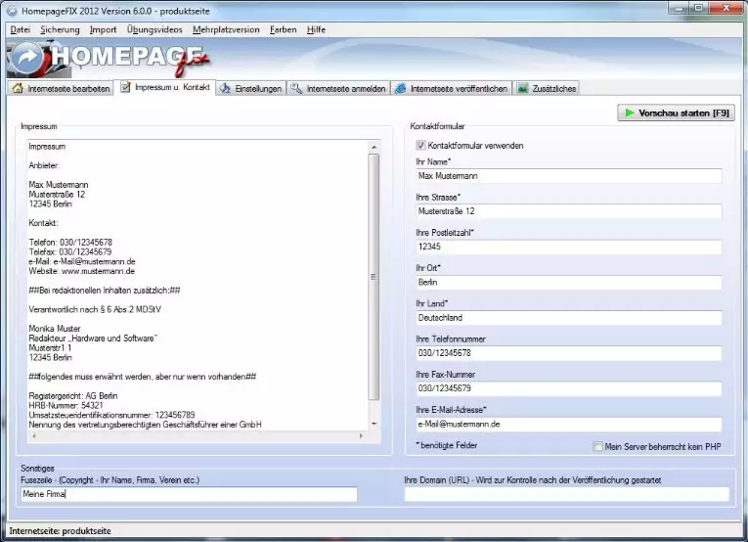Click left arrow of horizontal Impressum scrollbar
This screenshot has height=542, width=748.
pos(33,435)
